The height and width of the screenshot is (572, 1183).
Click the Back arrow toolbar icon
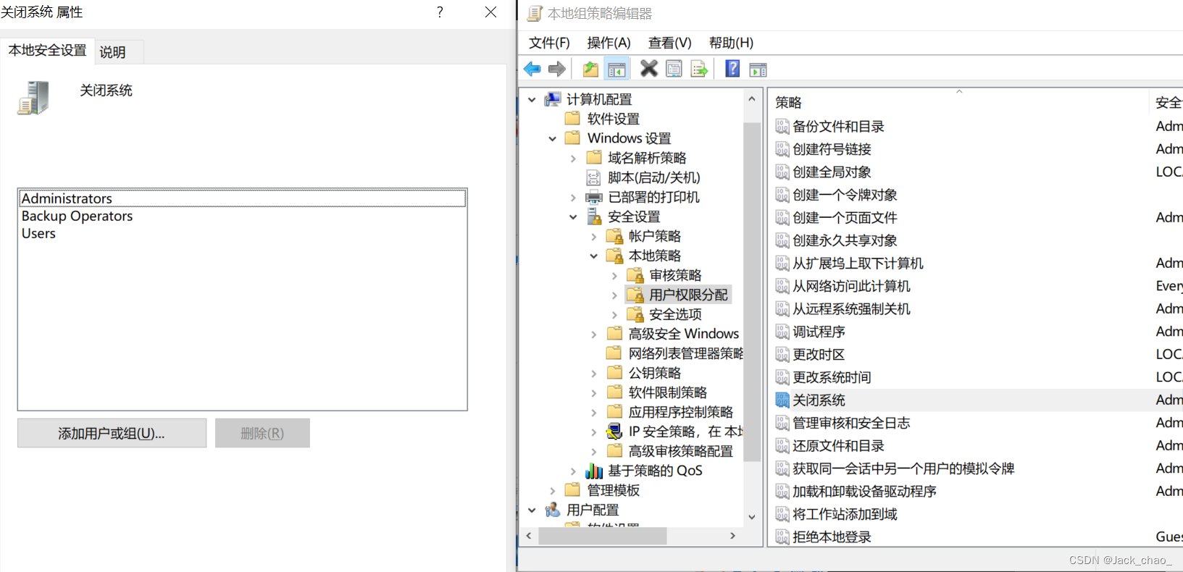pos(532,70)
